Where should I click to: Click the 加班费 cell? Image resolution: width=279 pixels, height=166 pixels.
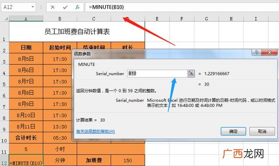point(94,160)
